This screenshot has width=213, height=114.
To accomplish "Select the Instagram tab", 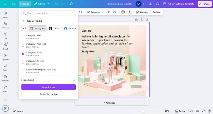I will pos(37,28).
